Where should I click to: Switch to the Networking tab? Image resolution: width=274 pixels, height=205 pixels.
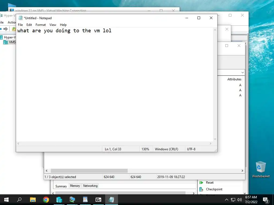[90, 186]
